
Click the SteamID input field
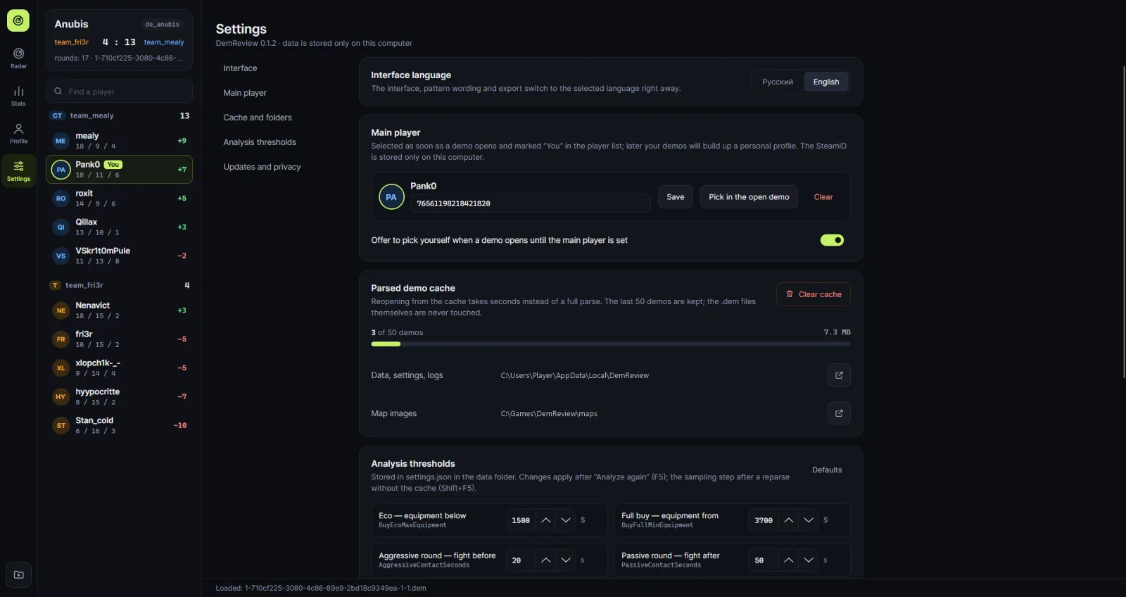pyautogui.click(x=531, y=203)
